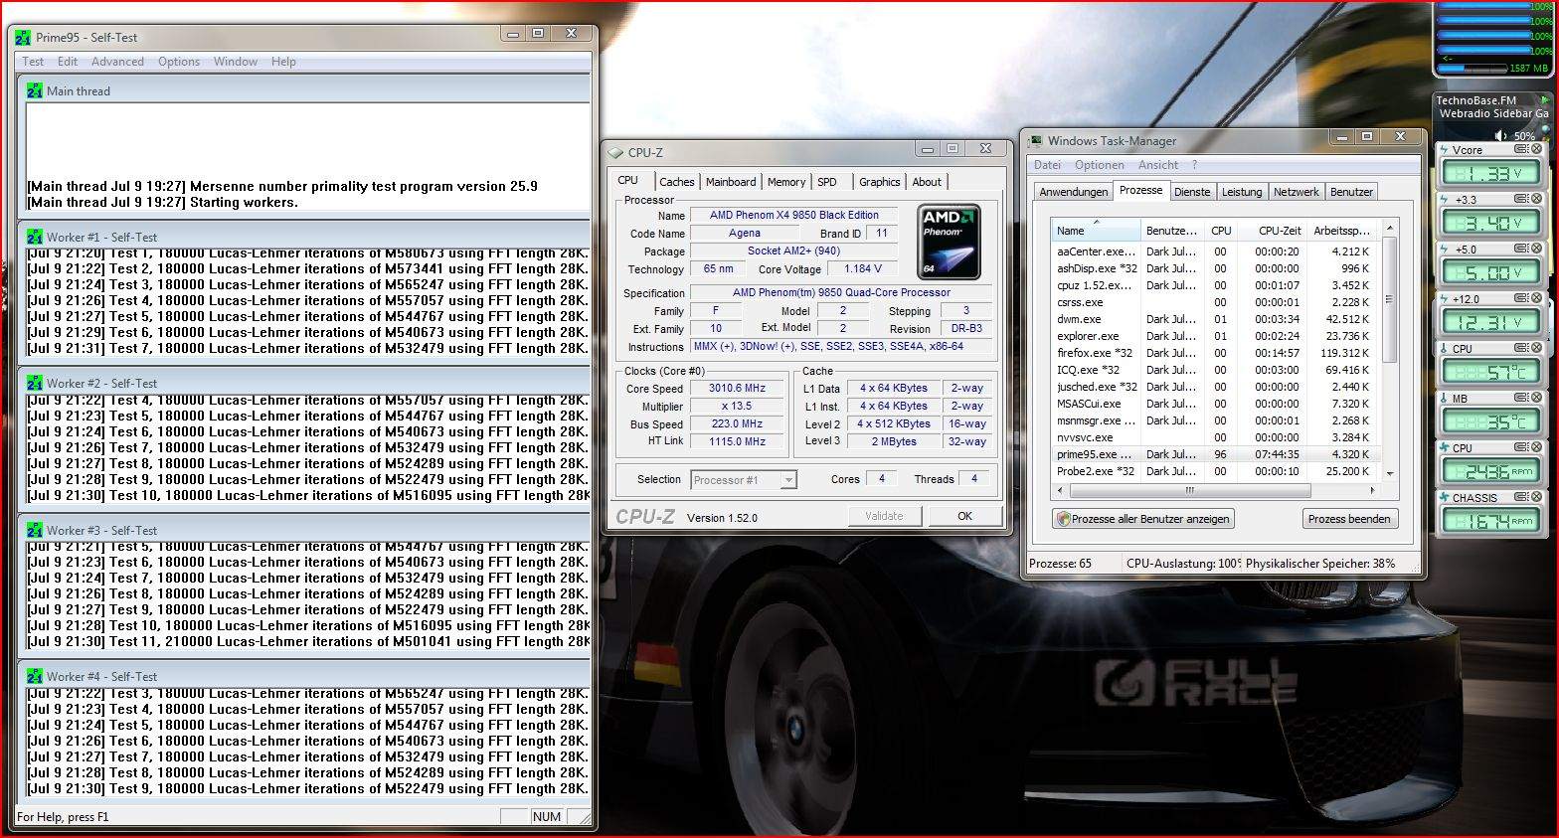Click Core Speed 3010.6 MHz value

737,389
